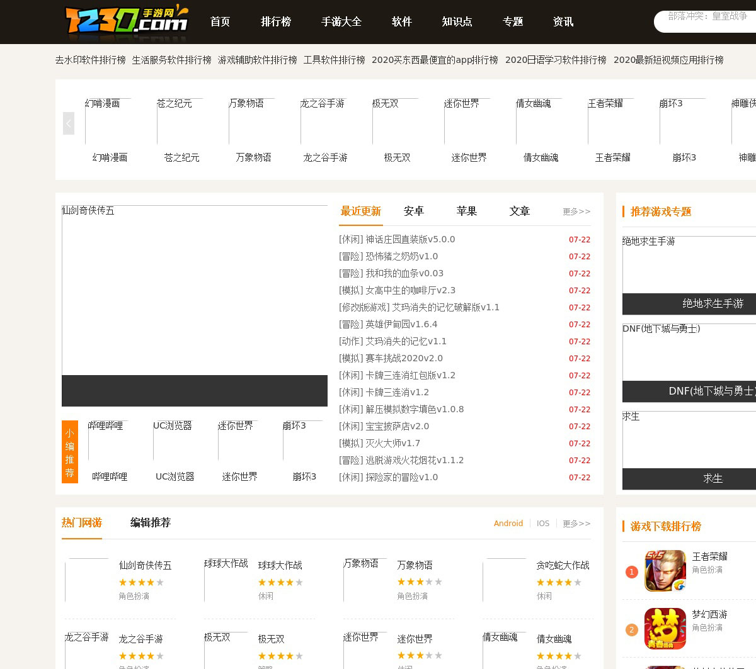Image resolution: width=756 pixels, height=669 pixels.
Task: Click the search input field
Action: [x=707, y=21]
